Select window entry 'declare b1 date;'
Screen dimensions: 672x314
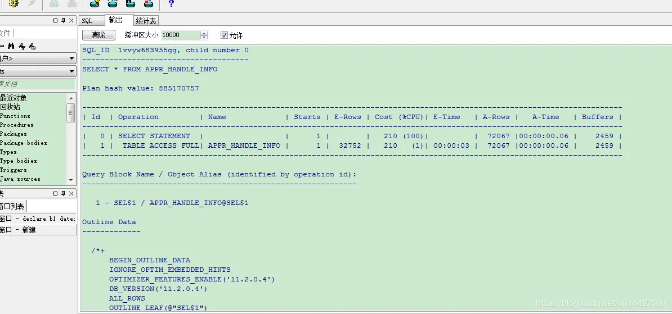click(x=38, y=219)
